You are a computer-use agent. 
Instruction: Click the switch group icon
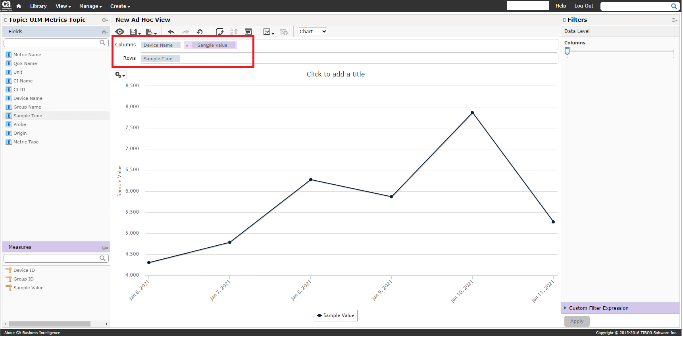click(219, 32)
